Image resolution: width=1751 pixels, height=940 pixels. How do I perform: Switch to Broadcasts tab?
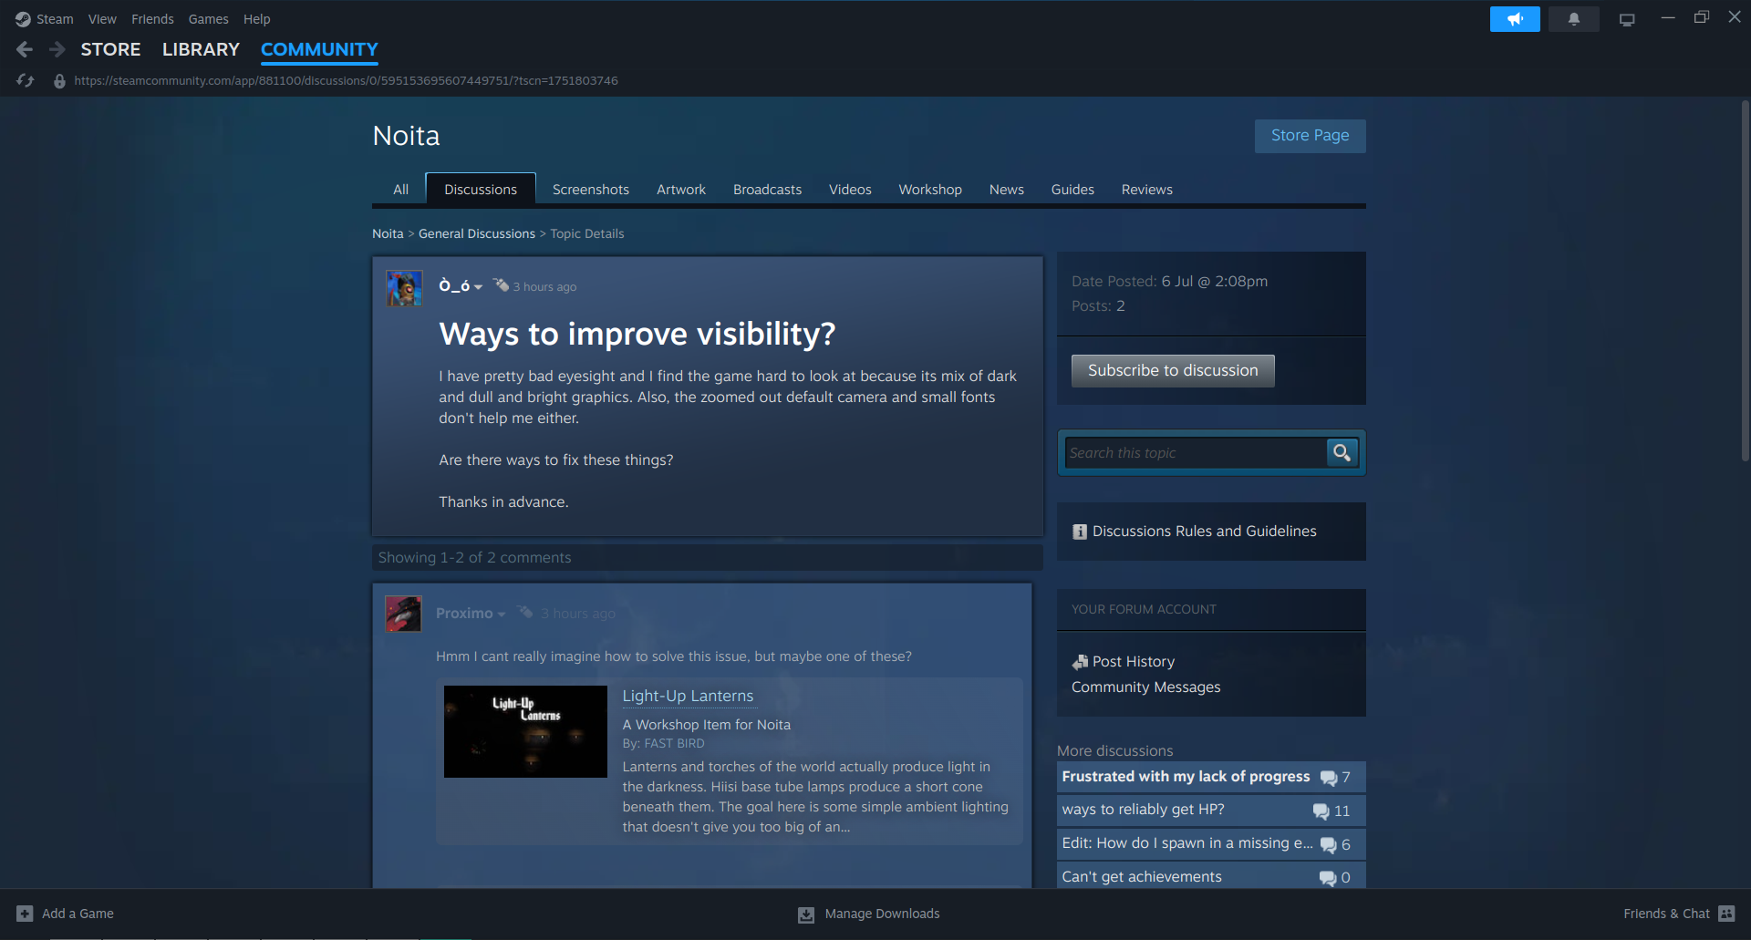coord(768,190)
